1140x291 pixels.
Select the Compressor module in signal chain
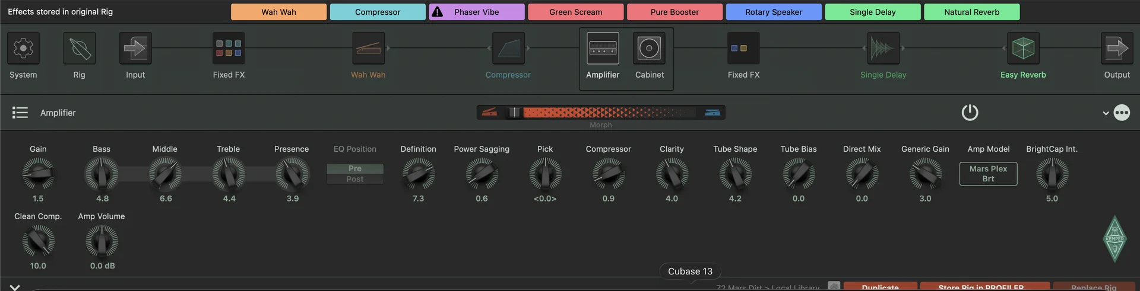point(508,48)
